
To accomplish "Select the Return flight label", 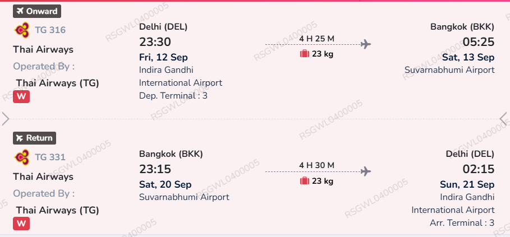I will click(x=35, y=138).
